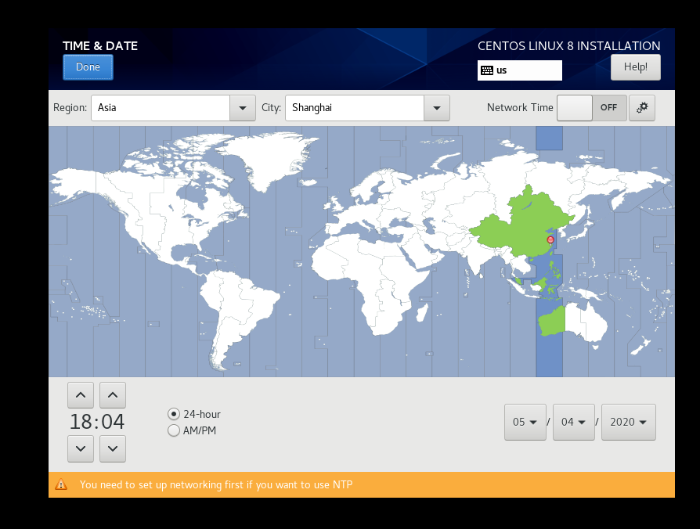Open the day dropdown showing 04
The width and height of the screenshot is (700, 529).
coord(574,422)
